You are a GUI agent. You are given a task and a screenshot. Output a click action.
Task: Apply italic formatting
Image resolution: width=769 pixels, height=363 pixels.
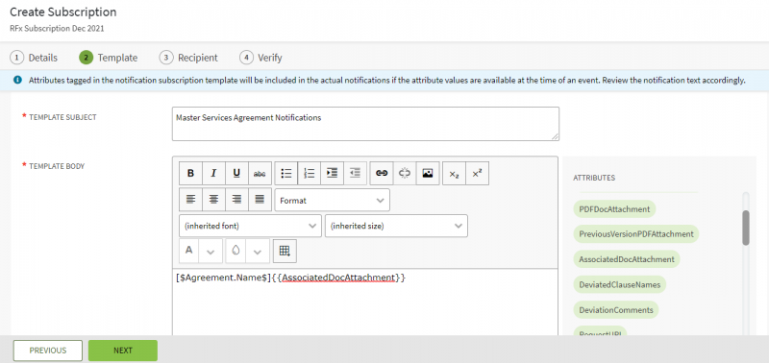click(213, 173)
